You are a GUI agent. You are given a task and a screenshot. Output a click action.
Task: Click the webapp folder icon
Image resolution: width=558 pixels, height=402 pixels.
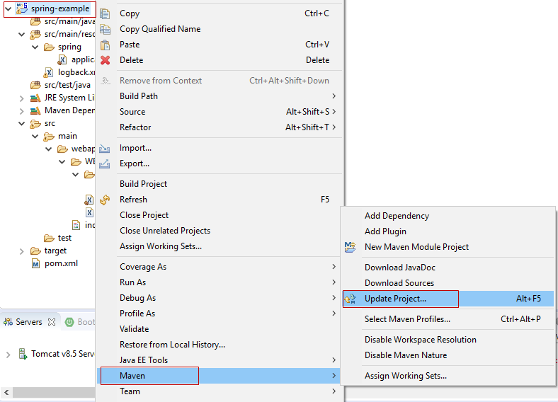(x=62, y=149)
